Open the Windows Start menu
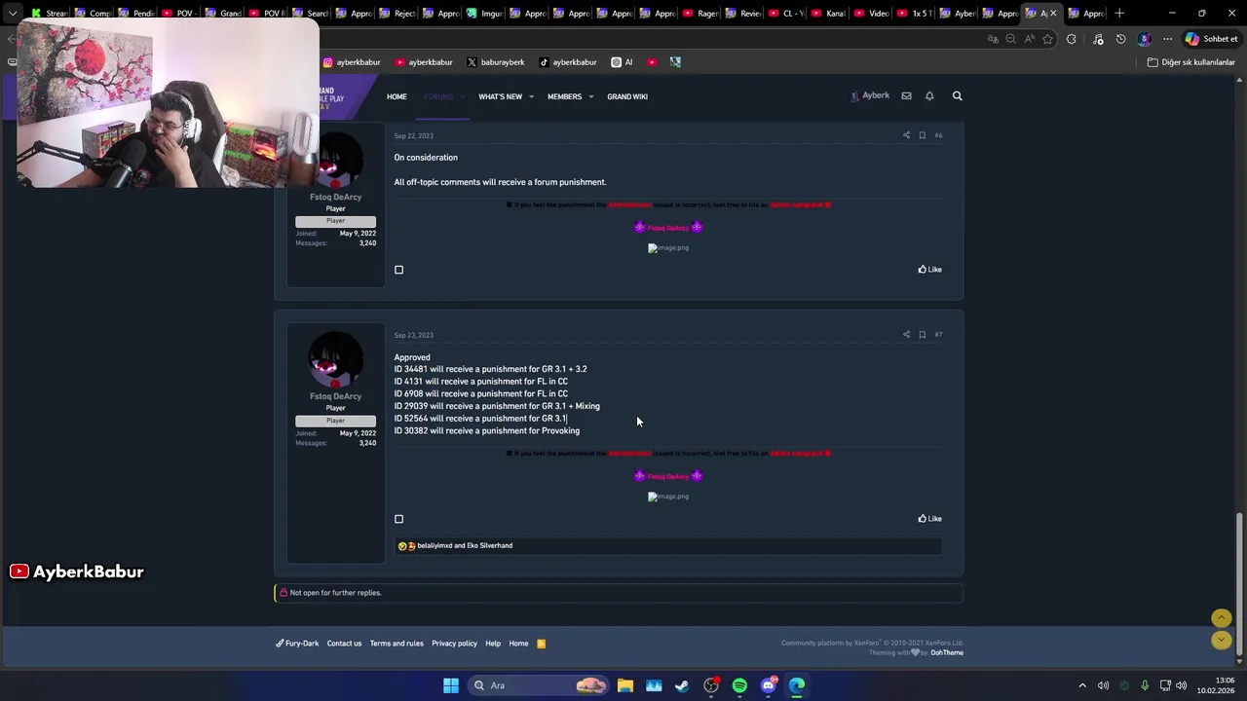 450,685
